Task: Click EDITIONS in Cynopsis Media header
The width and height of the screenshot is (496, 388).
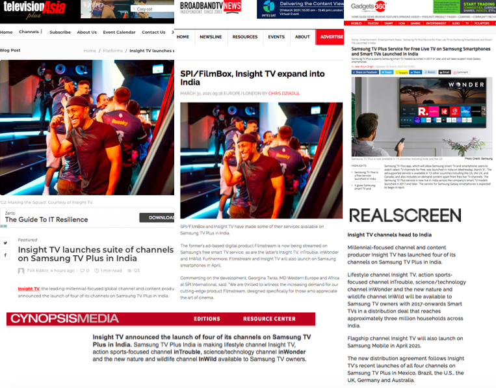Action: (207, 318)
